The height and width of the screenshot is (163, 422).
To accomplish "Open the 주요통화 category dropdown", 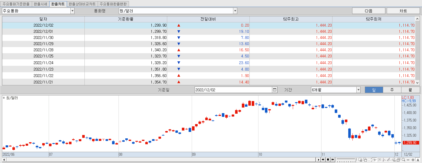I will click(x=72, y=11).
